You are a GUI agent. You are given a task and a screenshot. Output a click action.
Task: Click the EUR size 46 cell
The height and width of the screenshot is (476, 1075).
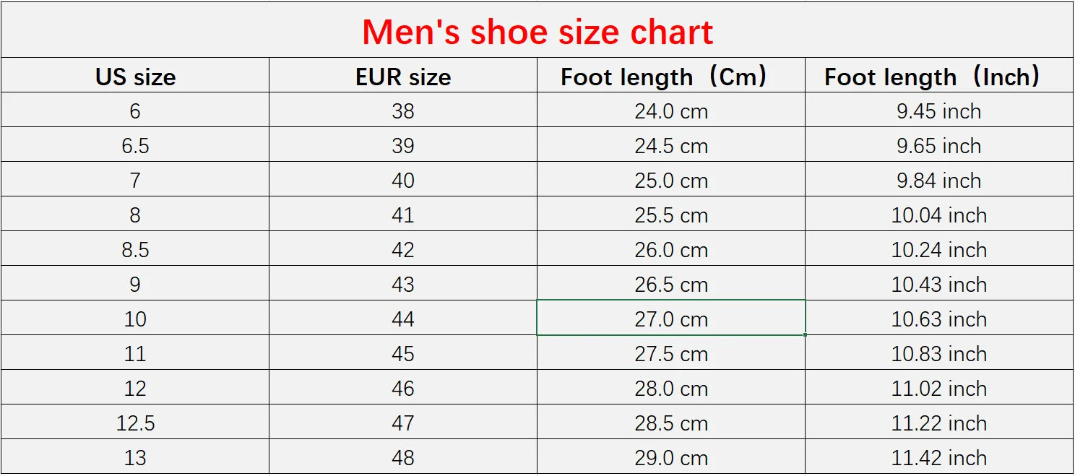(x=403, y=389)
